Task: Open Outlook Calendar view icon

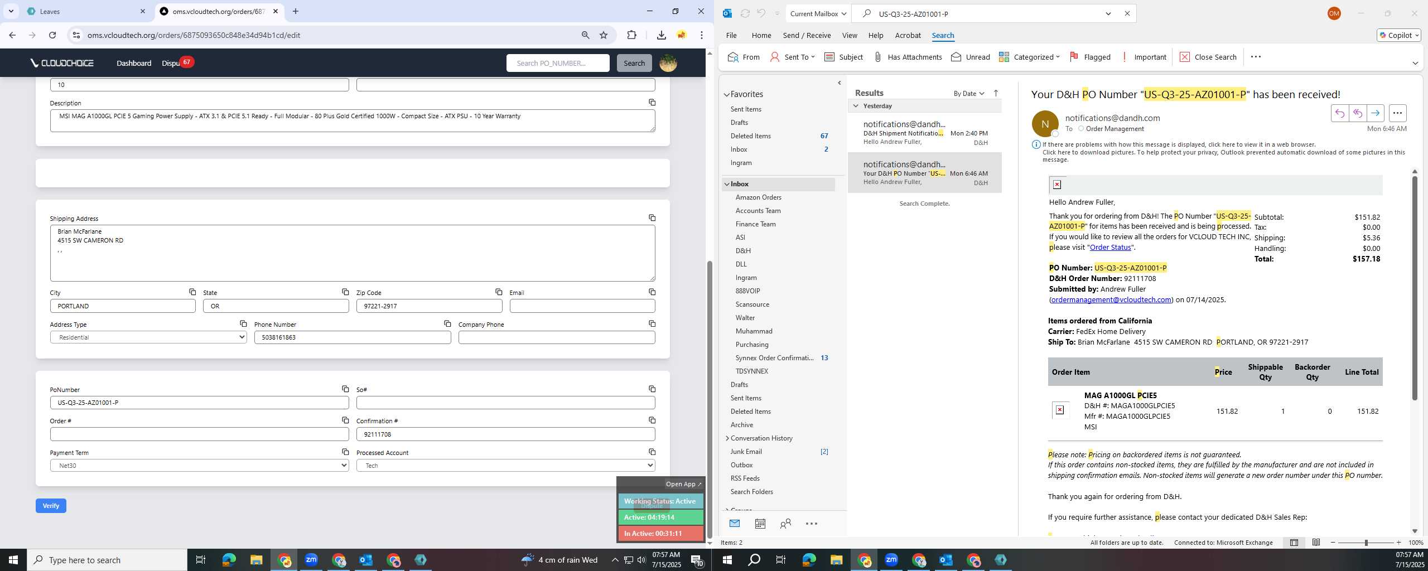Action: [760, 524]
